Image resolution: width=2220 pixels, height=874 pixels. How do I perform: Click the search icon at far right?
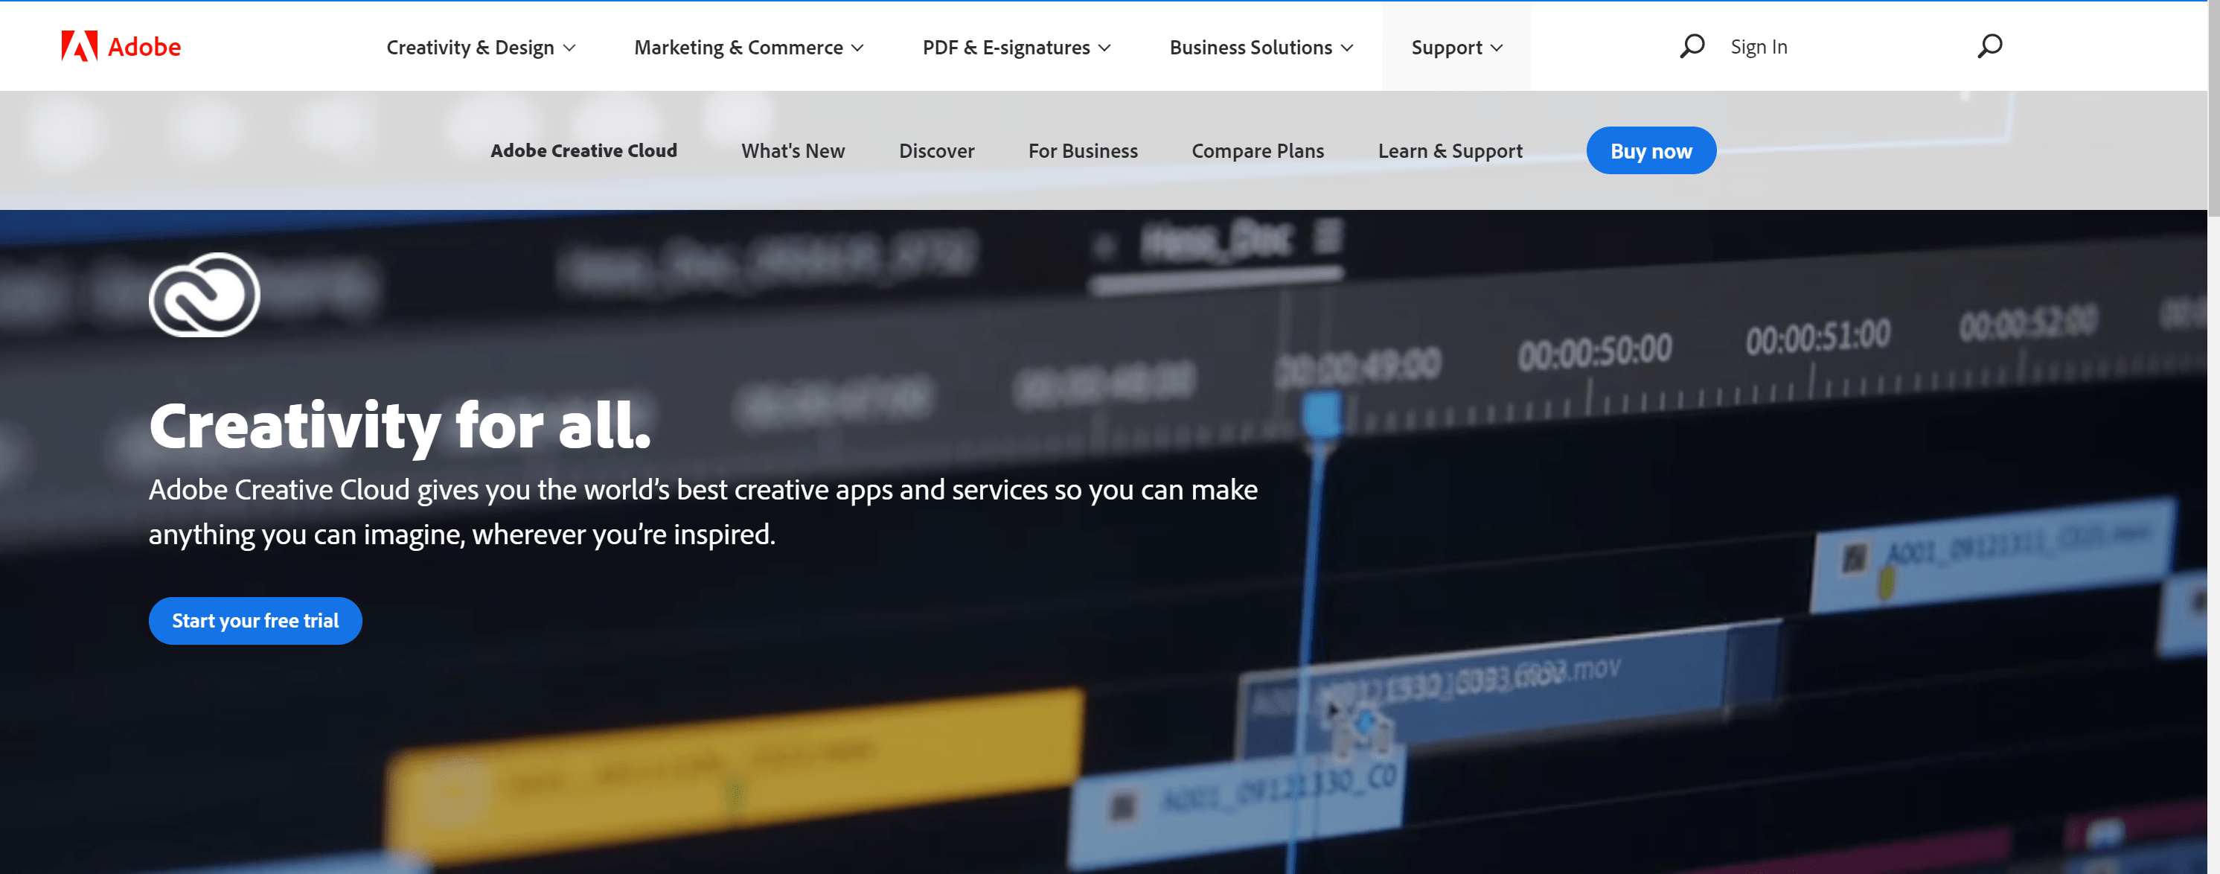tap(1989, 45)
